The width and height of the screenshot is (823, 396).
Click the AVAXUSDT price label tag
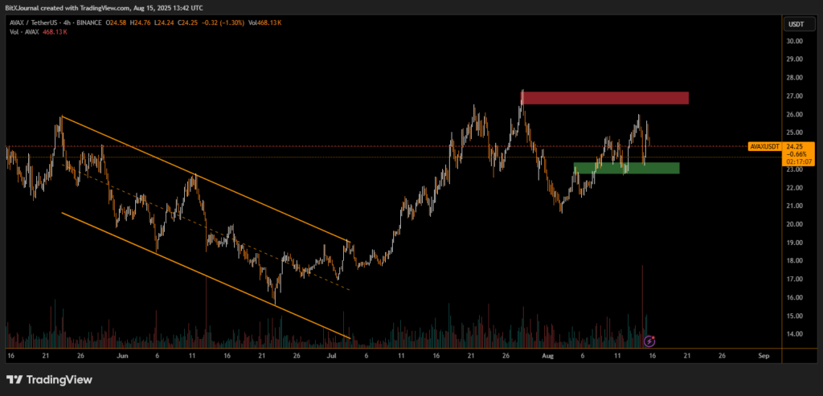[765, 147]
